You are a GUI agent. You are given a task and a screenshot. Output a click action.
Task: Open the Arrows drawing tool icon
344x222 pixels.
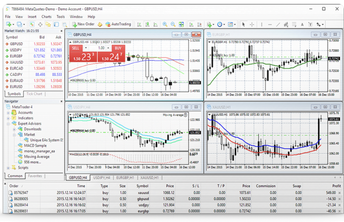(318, 24)
